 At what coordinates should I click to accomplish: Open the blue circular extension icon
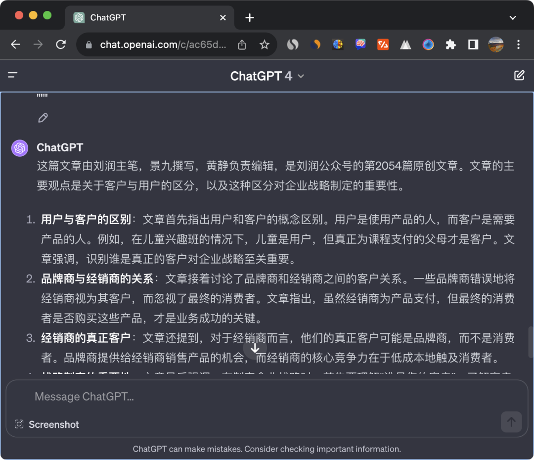(x=428, y=45)
